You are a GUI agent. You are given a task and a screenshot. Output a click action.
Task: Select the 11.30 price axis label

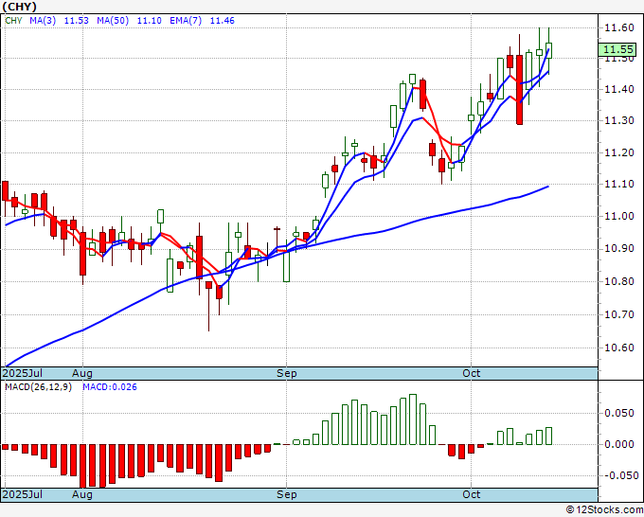click(619, 121)
